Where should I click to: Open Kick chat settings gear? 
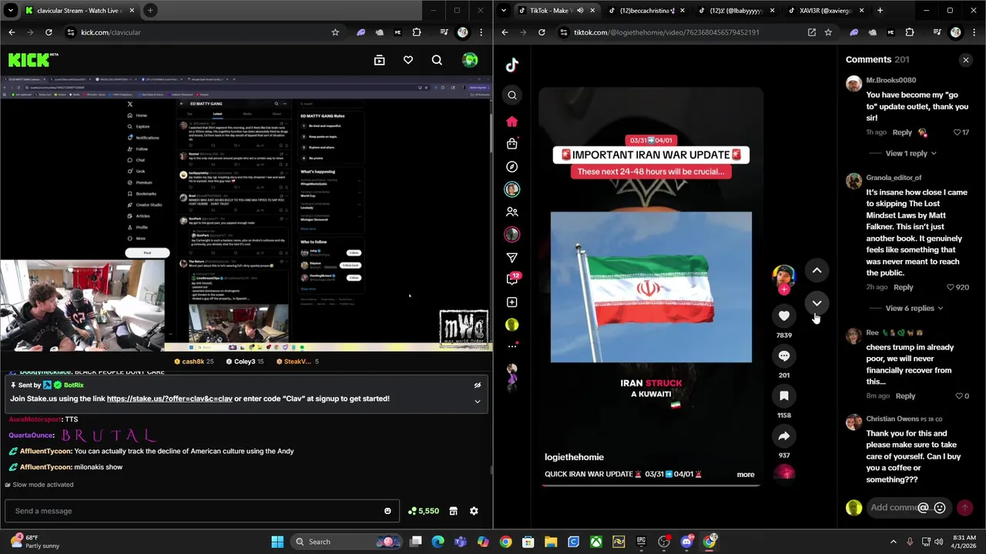point(474,511)
